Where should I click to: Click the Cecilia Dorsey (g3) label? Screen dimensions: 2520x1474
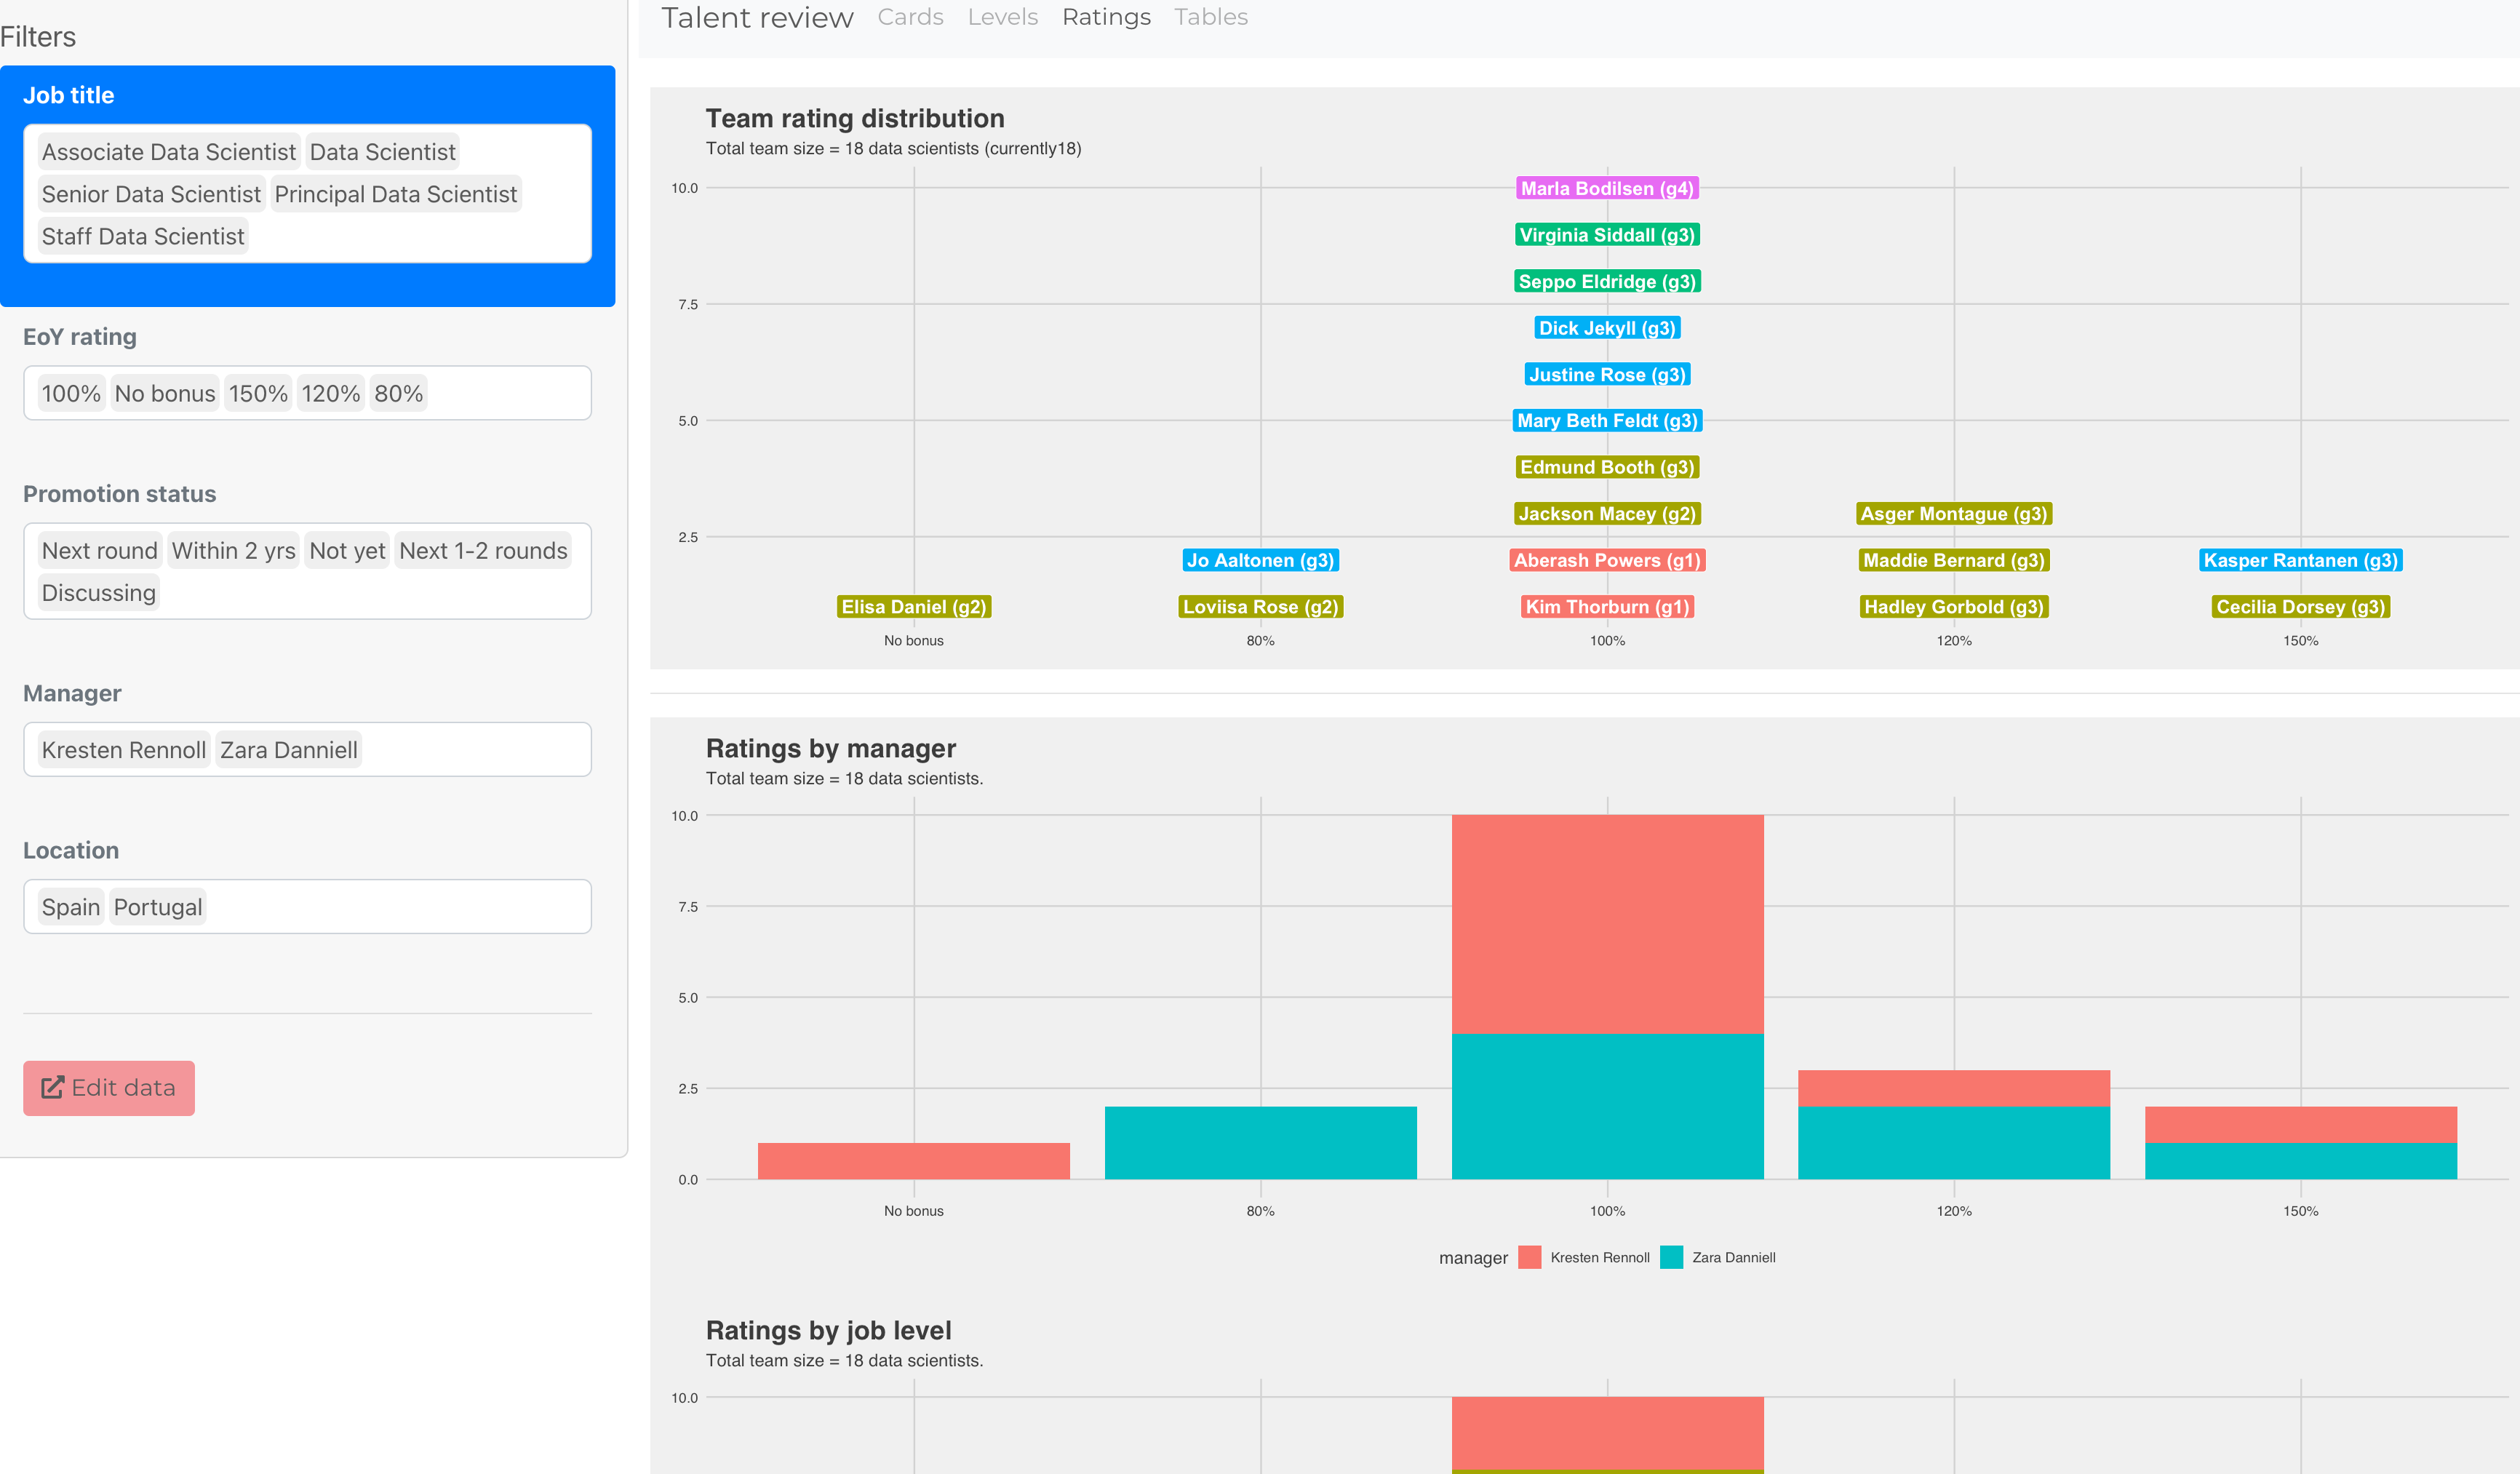[x=2300, y=606]
